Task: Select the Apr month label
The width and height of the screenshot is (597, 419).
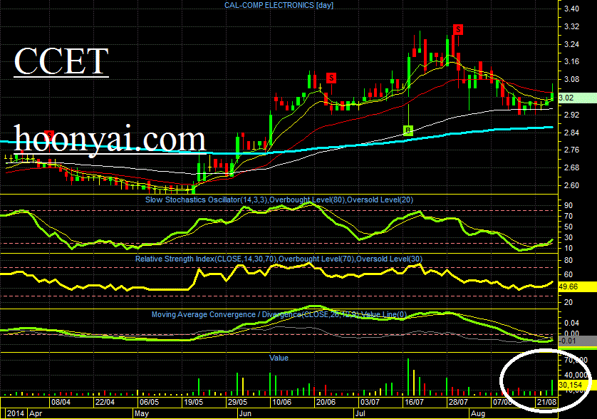Action: click(36, 414)
